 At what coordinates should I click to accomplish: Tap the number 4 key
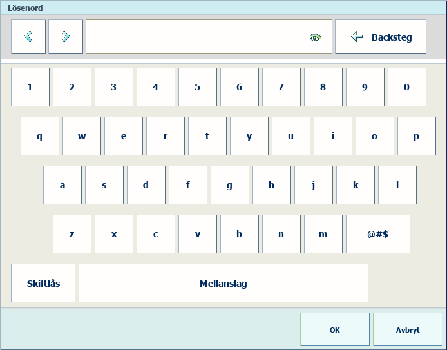(156, 87)
